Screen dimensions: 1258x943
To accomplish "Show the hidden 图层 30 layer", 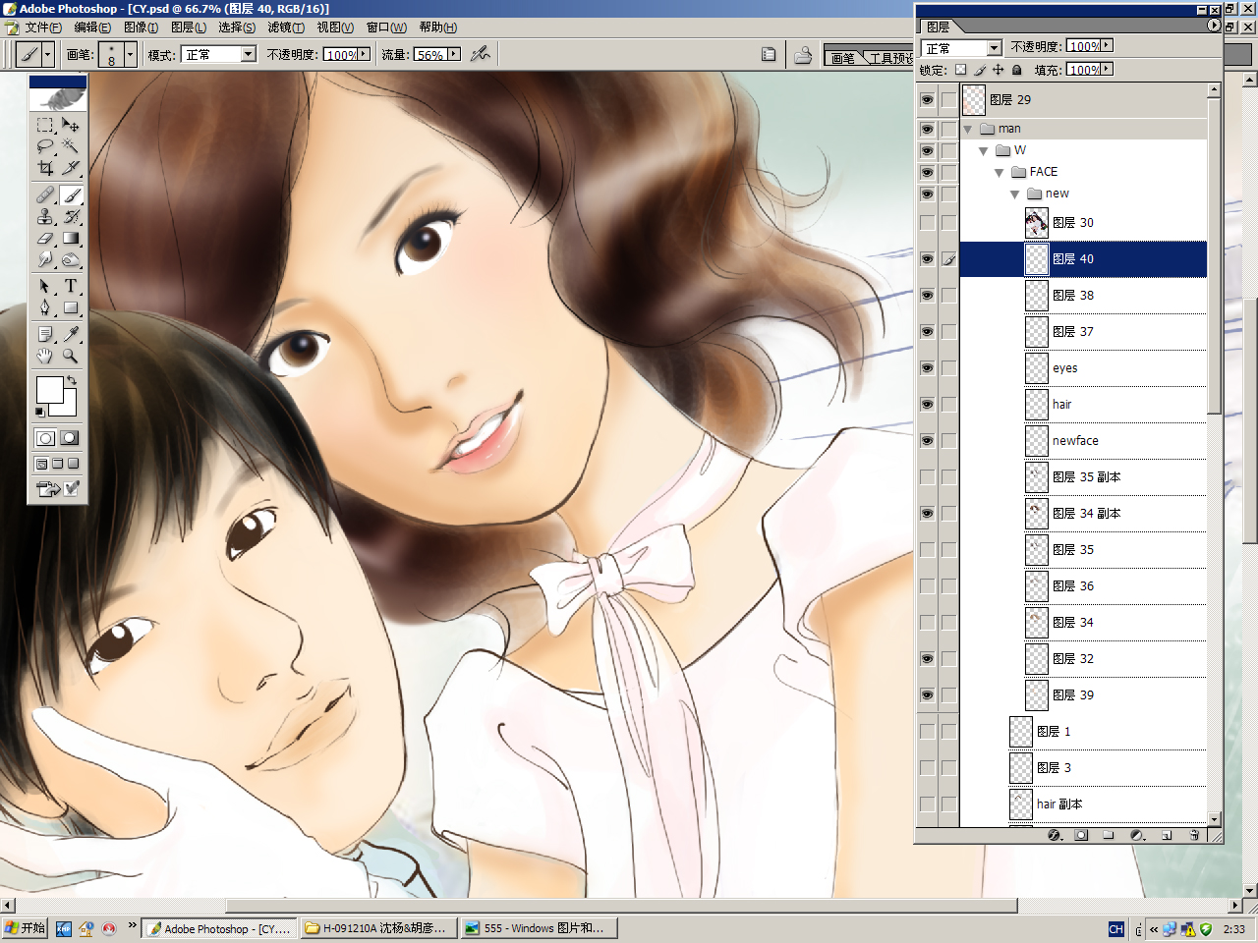I will tap(927, 222).
